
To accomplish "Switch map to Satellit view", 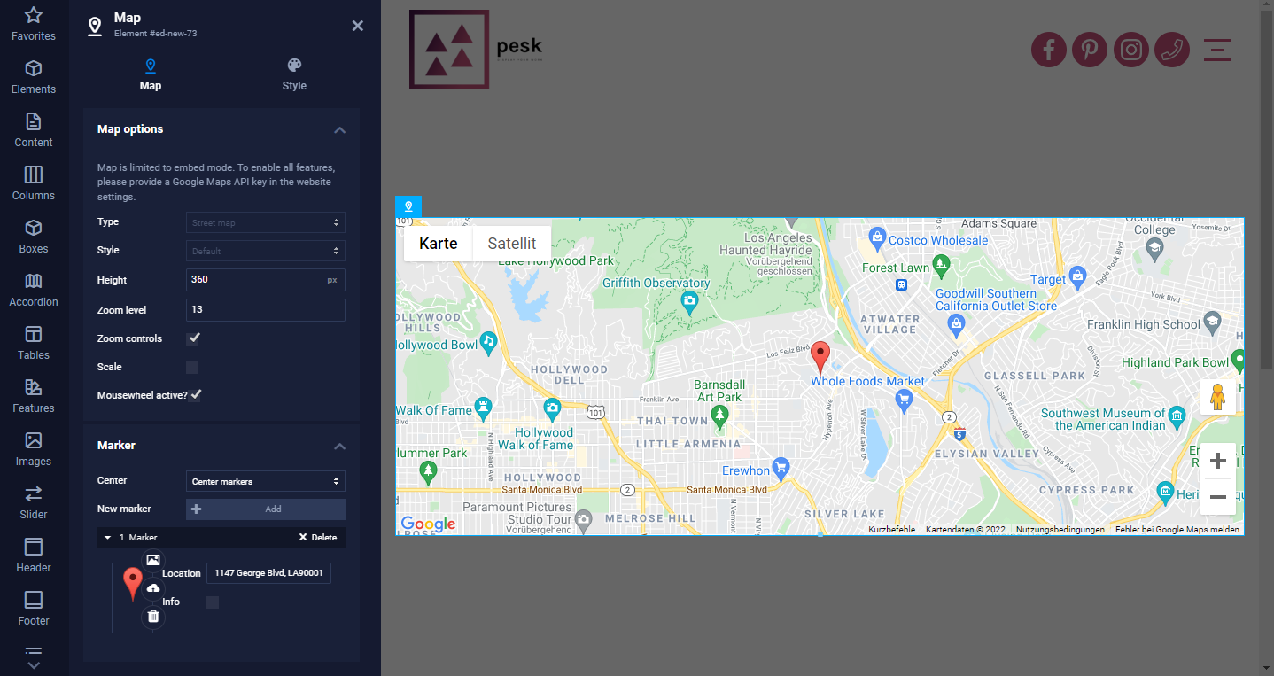I will [511, 244].
